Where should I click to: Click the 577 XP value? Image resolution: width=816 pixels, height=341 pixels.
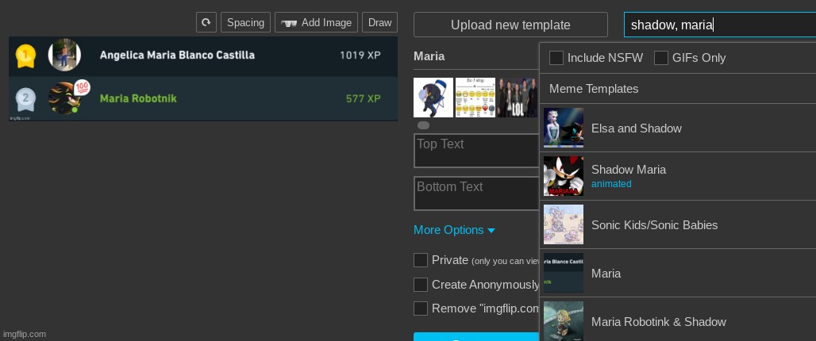pyautogui.click(x=364, y=98)
